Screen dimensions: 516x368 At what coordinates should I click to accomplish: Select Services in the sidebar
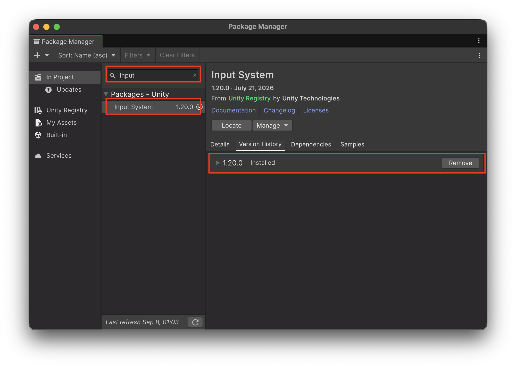pos(65,156)
